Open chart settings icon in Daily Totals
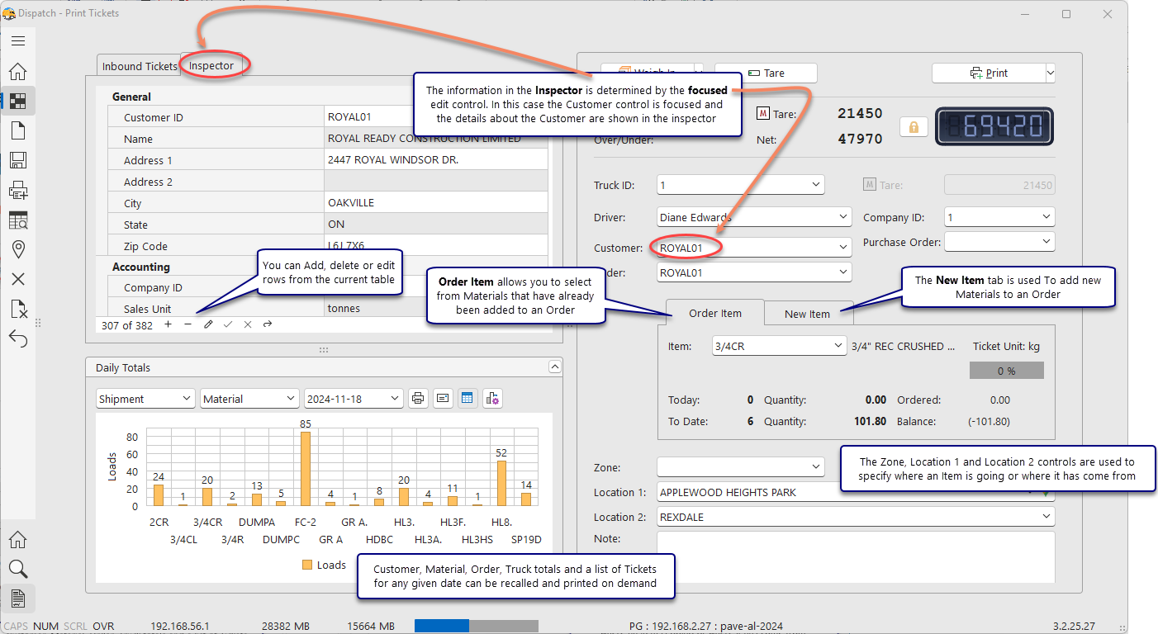The image size is (1158, 634). click(x=492, y=398)
